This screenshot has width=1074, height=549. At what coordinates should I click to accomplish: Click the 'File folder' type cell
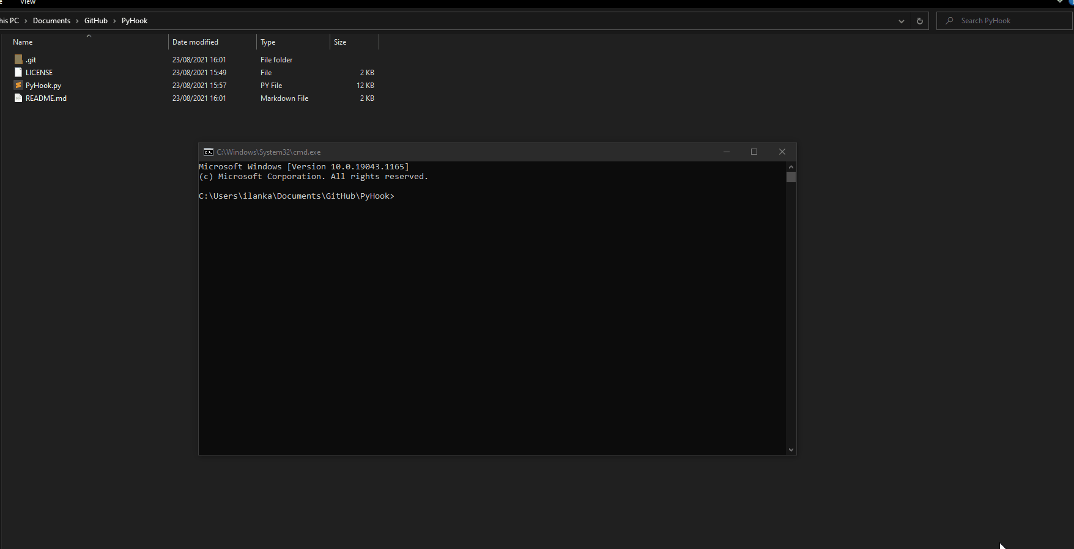(x=276, y=60)
